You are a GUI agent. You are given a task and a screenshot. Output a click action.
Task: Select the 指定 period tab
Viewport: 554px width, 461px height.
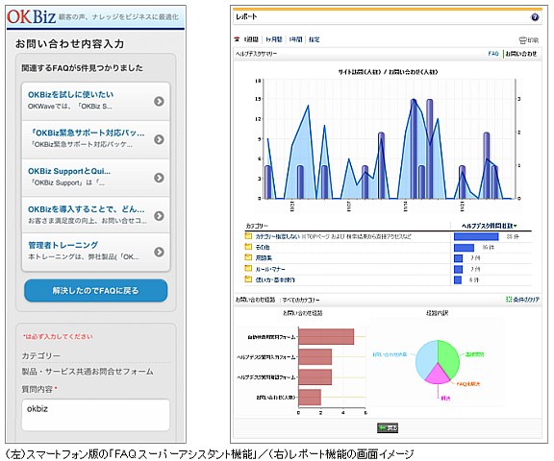click(315, 39)
